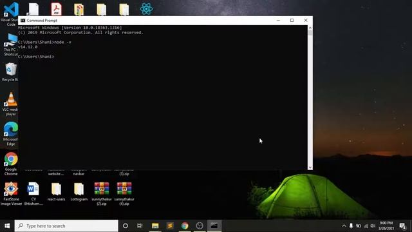
Task: Open This PC shortcut on desktop
Action: click(x=10, y=44)
